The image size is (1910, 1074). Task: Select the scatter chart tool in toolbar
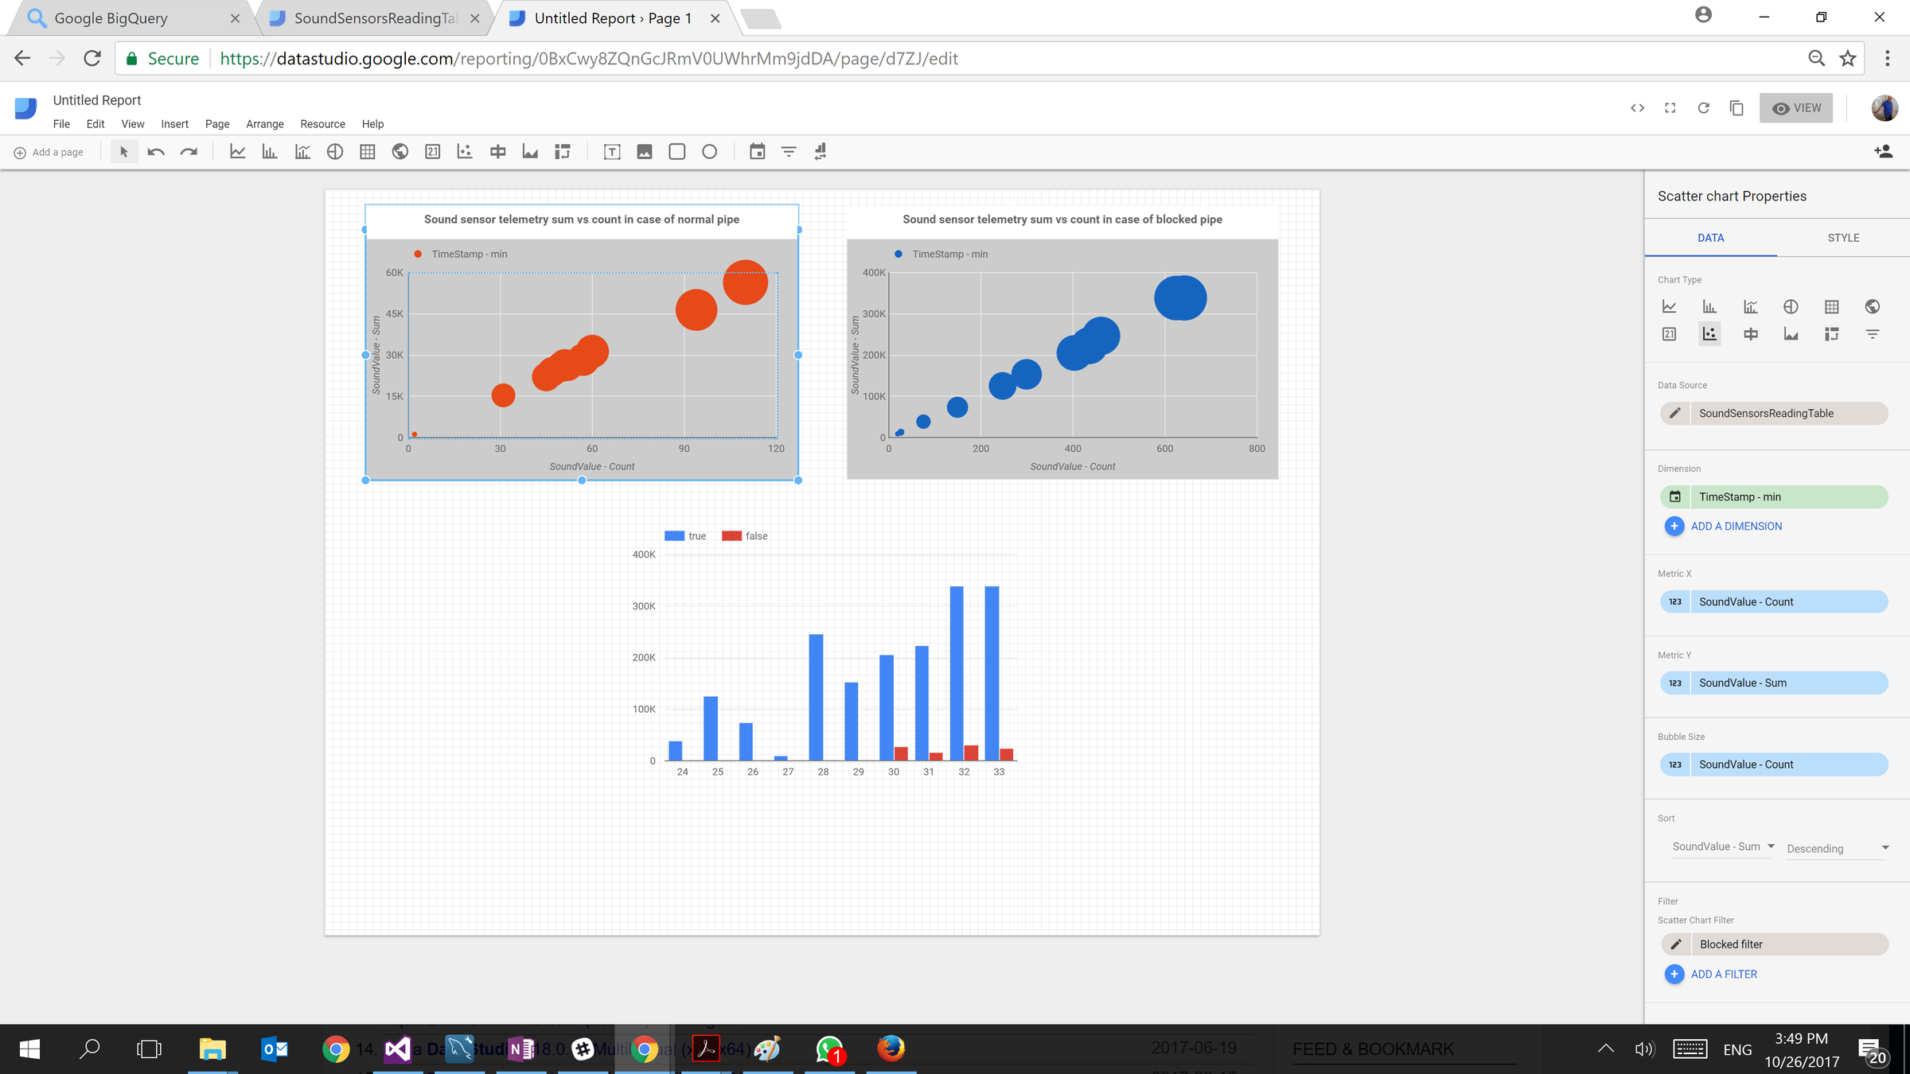tap(465, 152)
